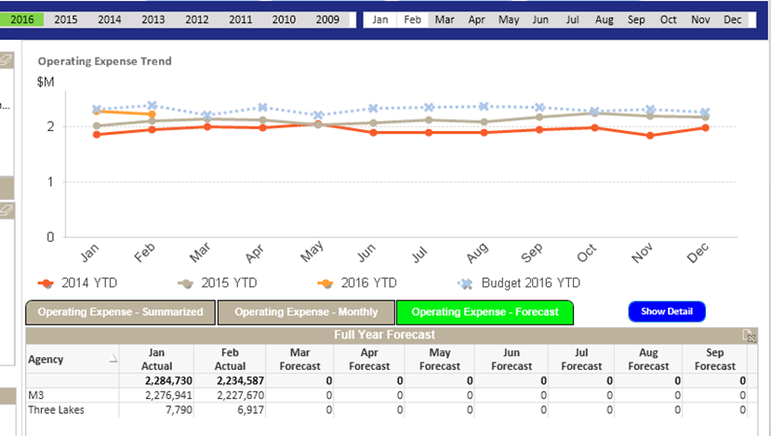The width and height of the screenshot is (771, 436).
Task: Click the 2016 YTD legend marker
Action: click(326, 283)
